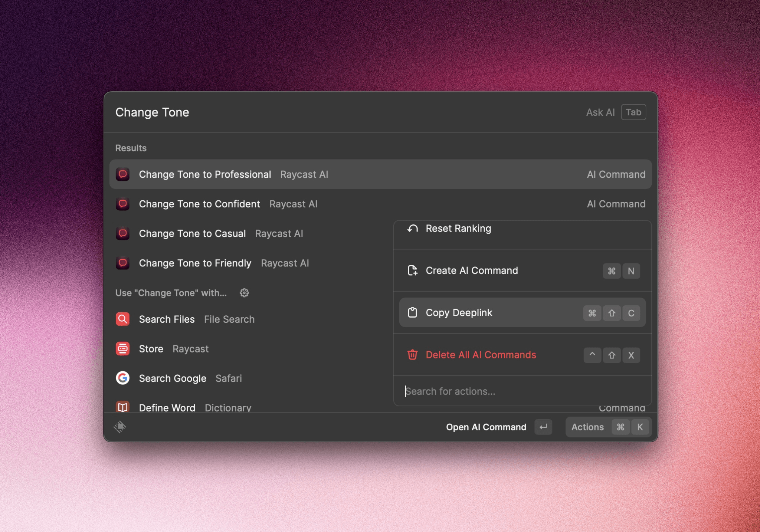Select Change Tone to Casual result
Image resolution: width=760 pixels, height=532 pixels.
tap(192, 233)
